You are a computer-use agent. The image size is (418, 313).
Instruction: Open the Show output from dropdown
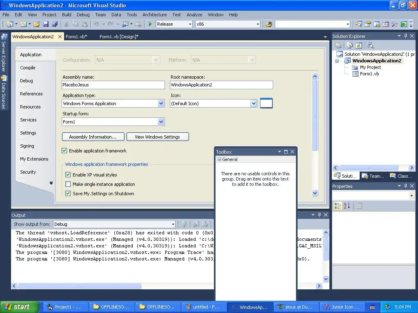click(173, 225)
